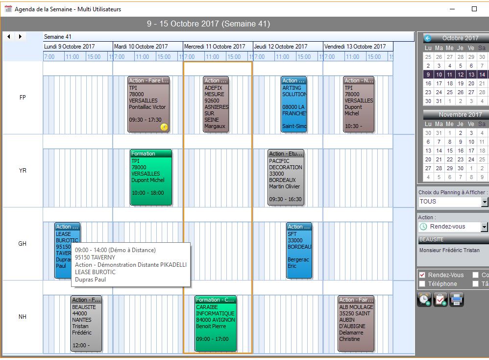Viewport: 489px width, 360px height.
Task: Check the checkbox next to Co label
Action: 476,275
